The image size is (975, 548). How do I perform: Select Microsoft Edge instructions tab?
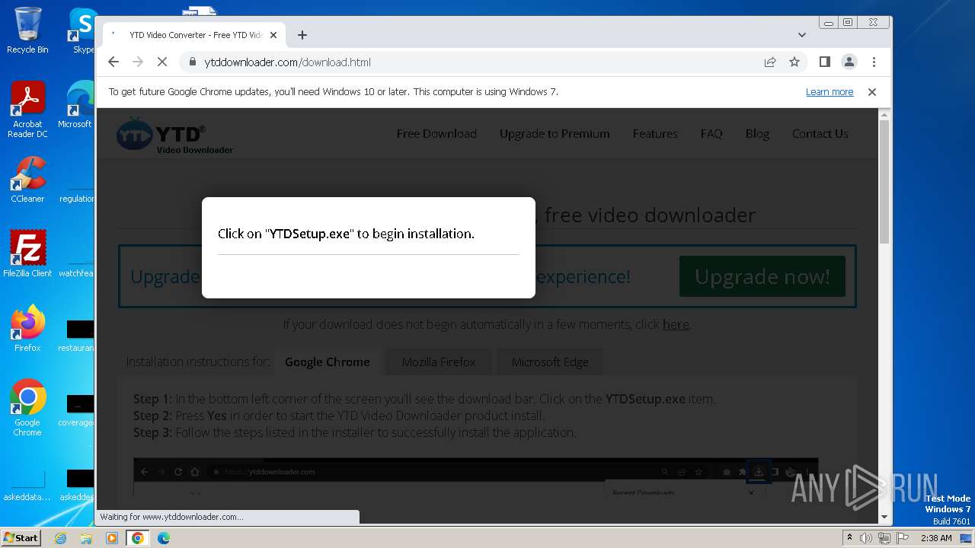[550, 362]
